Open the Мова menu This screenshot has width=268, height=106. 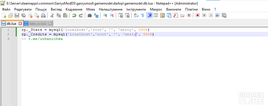[x=91, y=9]
